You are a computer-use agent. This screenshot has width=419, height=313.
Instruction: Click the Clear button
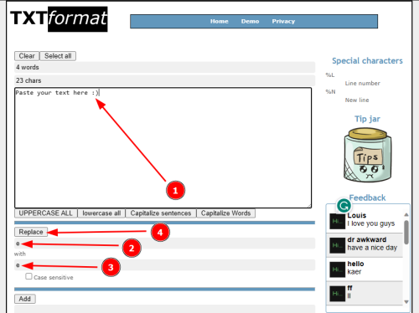[27, 56]
